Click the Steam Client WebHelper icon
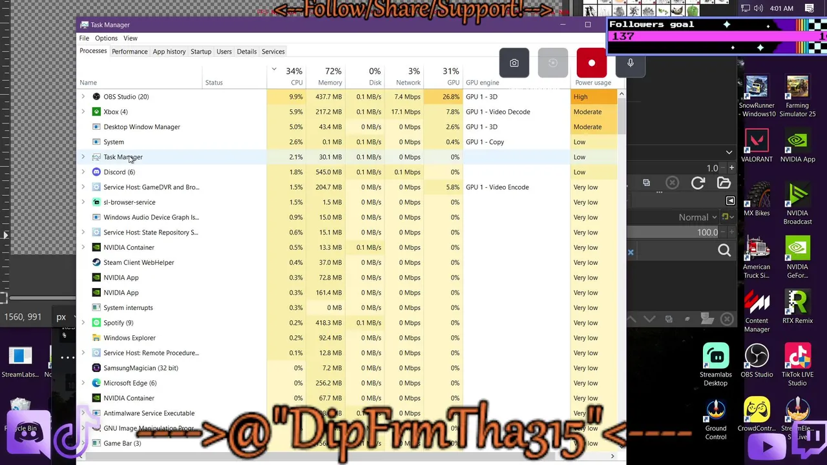Screen dimensions: 827x465 coord(96,262)
